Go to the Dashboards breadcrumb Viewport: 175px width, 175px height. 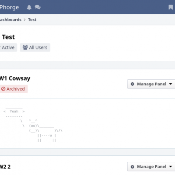point(10,20)
